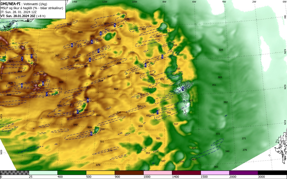Image resolution: width=287 pixels, height=179 pixels.
Task: Click the legend value 900
Action: (x=117, y=177)
